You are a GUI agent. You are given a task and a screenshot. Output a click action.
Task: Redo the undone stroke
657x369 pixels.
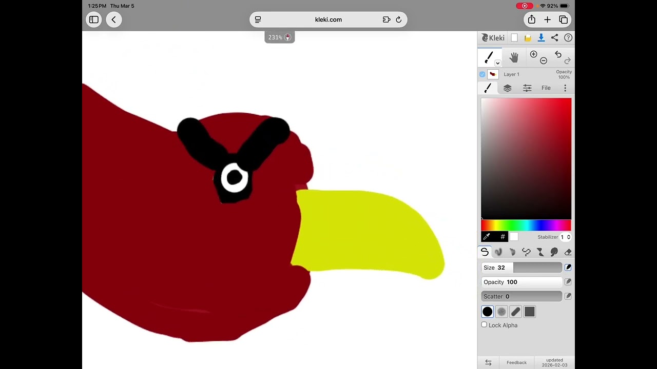coord(567,61)
